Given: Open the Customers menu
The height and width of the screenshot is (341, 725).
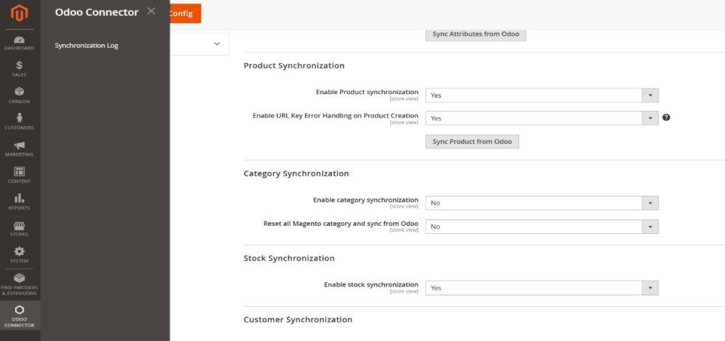Looking at the screenshot, I should tap(20, 122).
